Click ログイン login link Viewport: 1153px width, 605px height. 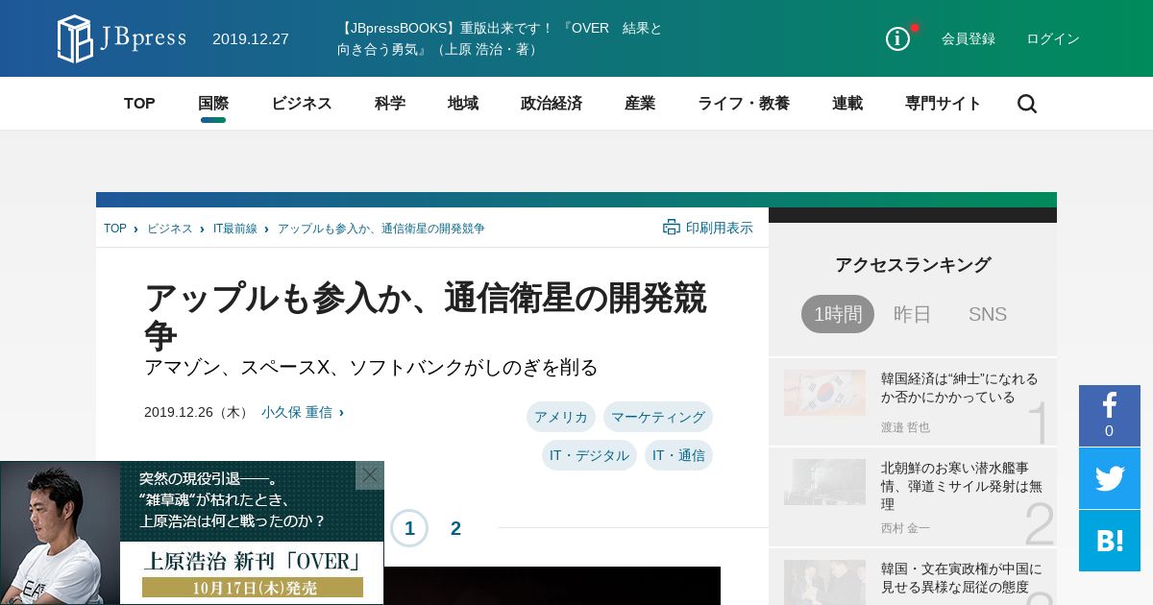[1053, 38]
